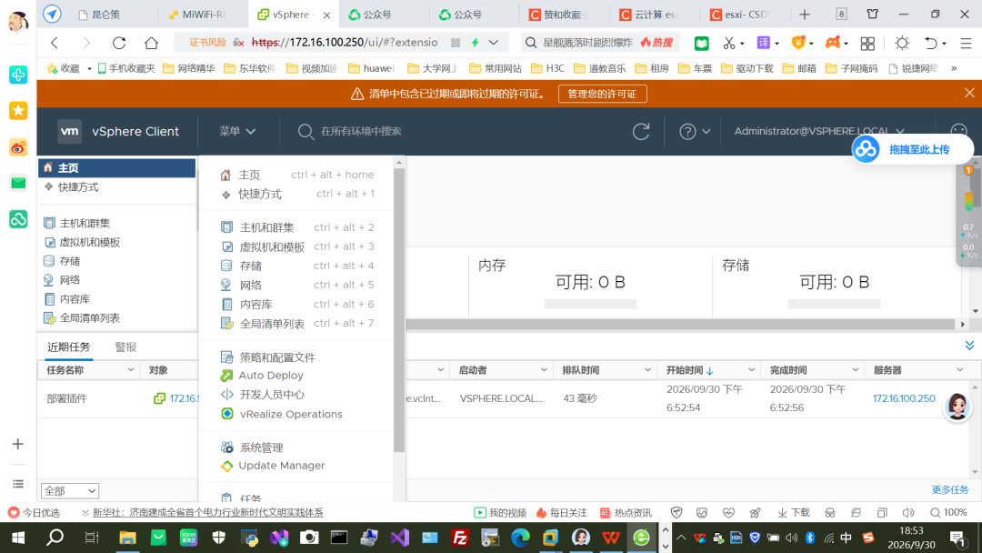Open the help question-mark menu
The image size is (982, 553).
(695, 132)
